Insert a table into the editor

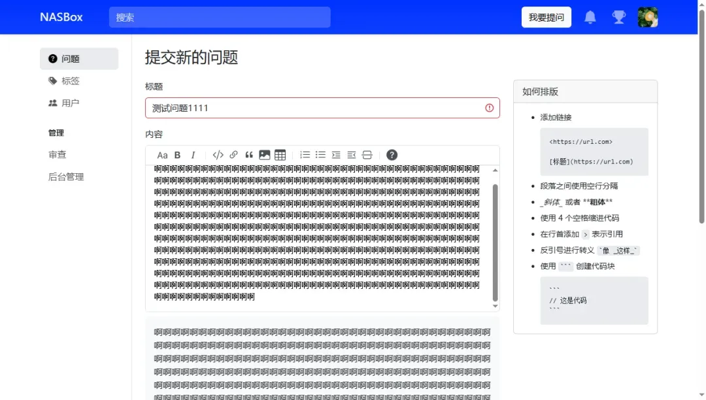point(280,155)
